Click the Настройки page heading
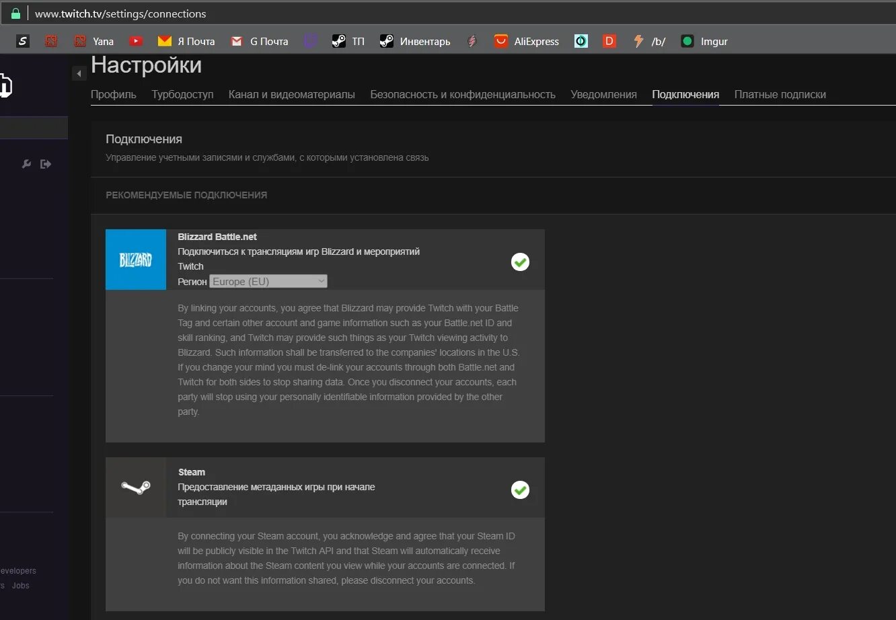Image resolution: width=896 pixels, height=620 pixels. 146,65
